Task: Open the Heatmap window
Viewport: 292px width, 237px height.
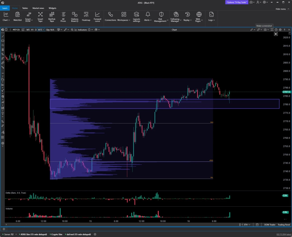Action: pos(86,17)
